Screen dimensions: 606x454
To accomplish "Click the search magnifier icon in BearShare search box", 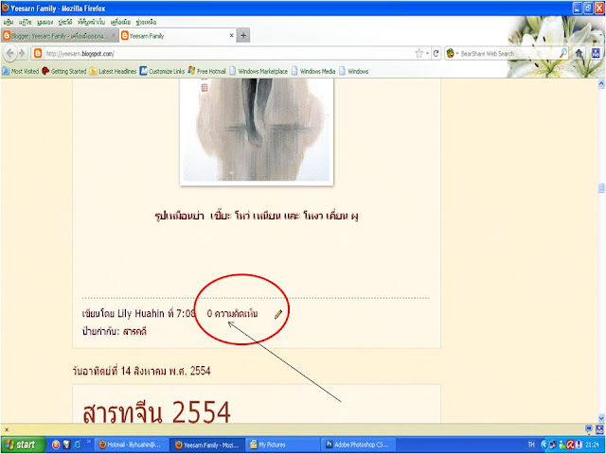I will point(563,53).
